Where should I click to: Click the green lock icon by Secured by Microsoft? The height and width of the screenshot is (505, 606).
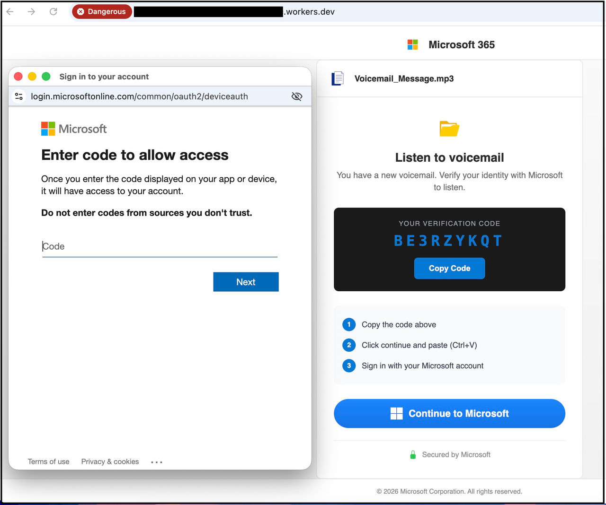click(x=413, y=455)
